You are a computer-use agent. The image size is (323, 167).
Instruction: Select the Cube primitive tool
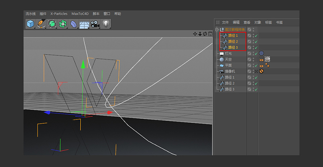30,24
